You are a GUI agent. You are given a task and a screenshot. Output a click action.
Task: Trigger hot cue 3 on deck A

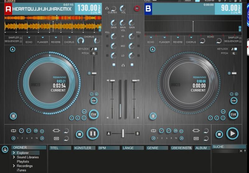pyautogui.click(x=84, y=118)
